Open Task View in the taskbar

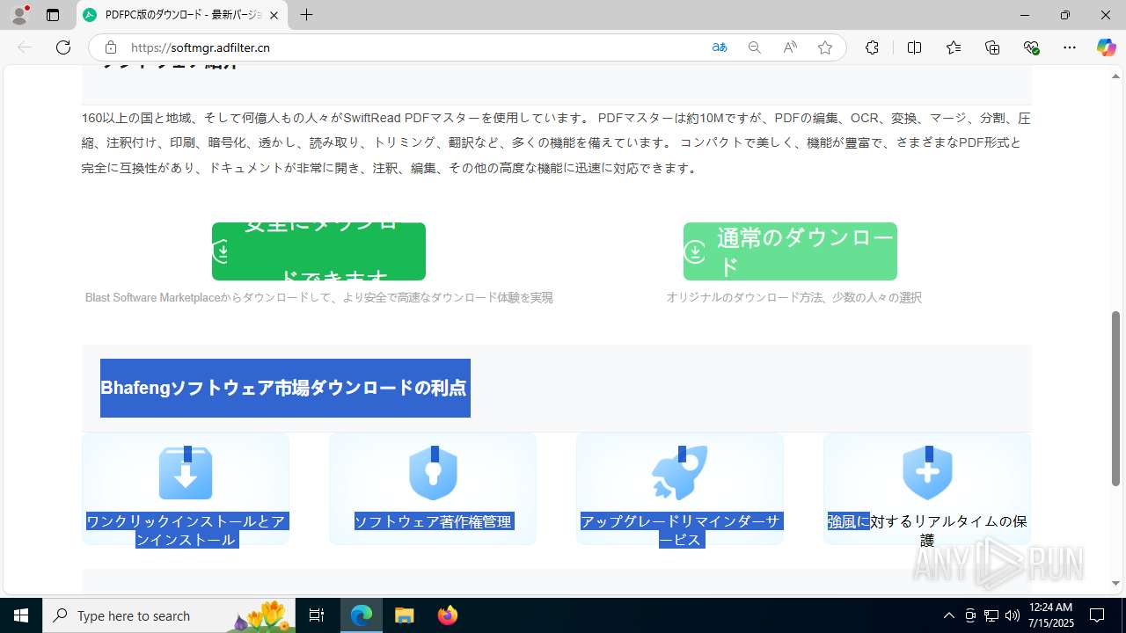(317, 615)
